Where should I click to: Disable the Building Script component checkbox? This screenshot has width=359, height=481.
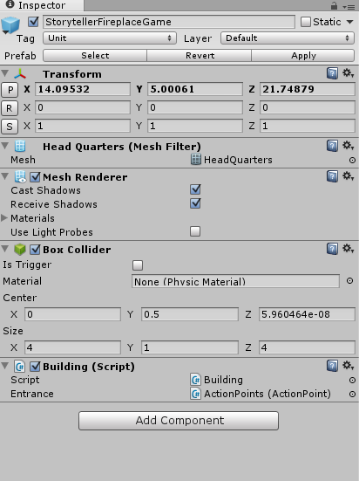pos(35,367)
